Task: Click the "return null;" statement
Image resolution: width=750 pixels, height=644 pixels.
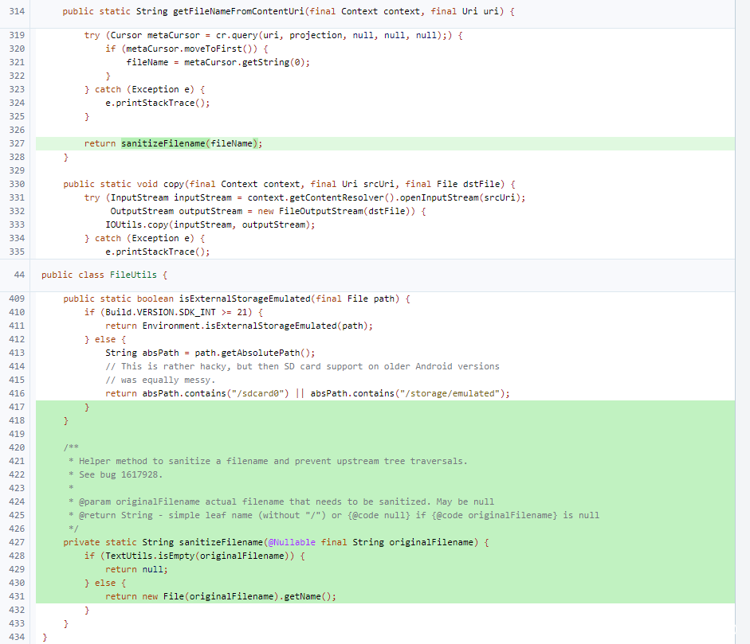Action: tap(136, 569)
